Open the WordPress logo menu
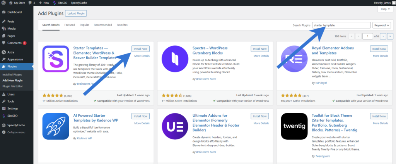The height and width of the screenshot is (164, 396). point(3,3)
